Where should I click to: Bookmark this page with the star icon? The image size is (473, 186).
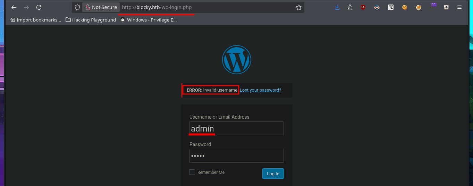pos(298,7)
